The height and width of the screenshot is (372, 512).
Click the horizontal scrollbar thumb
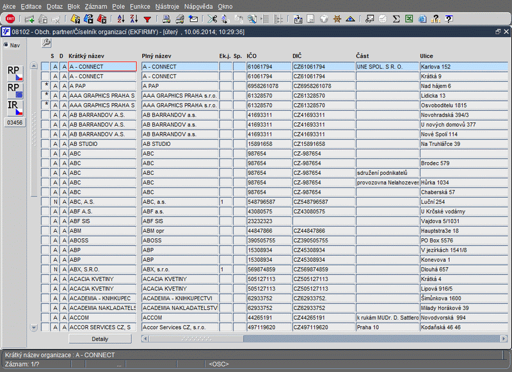click(196, 339)
